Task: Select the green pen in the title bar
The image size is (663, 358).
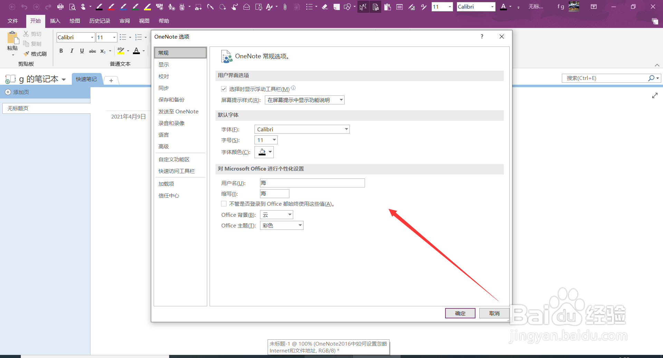Action: pyautogui.click(x=135, y=7)
